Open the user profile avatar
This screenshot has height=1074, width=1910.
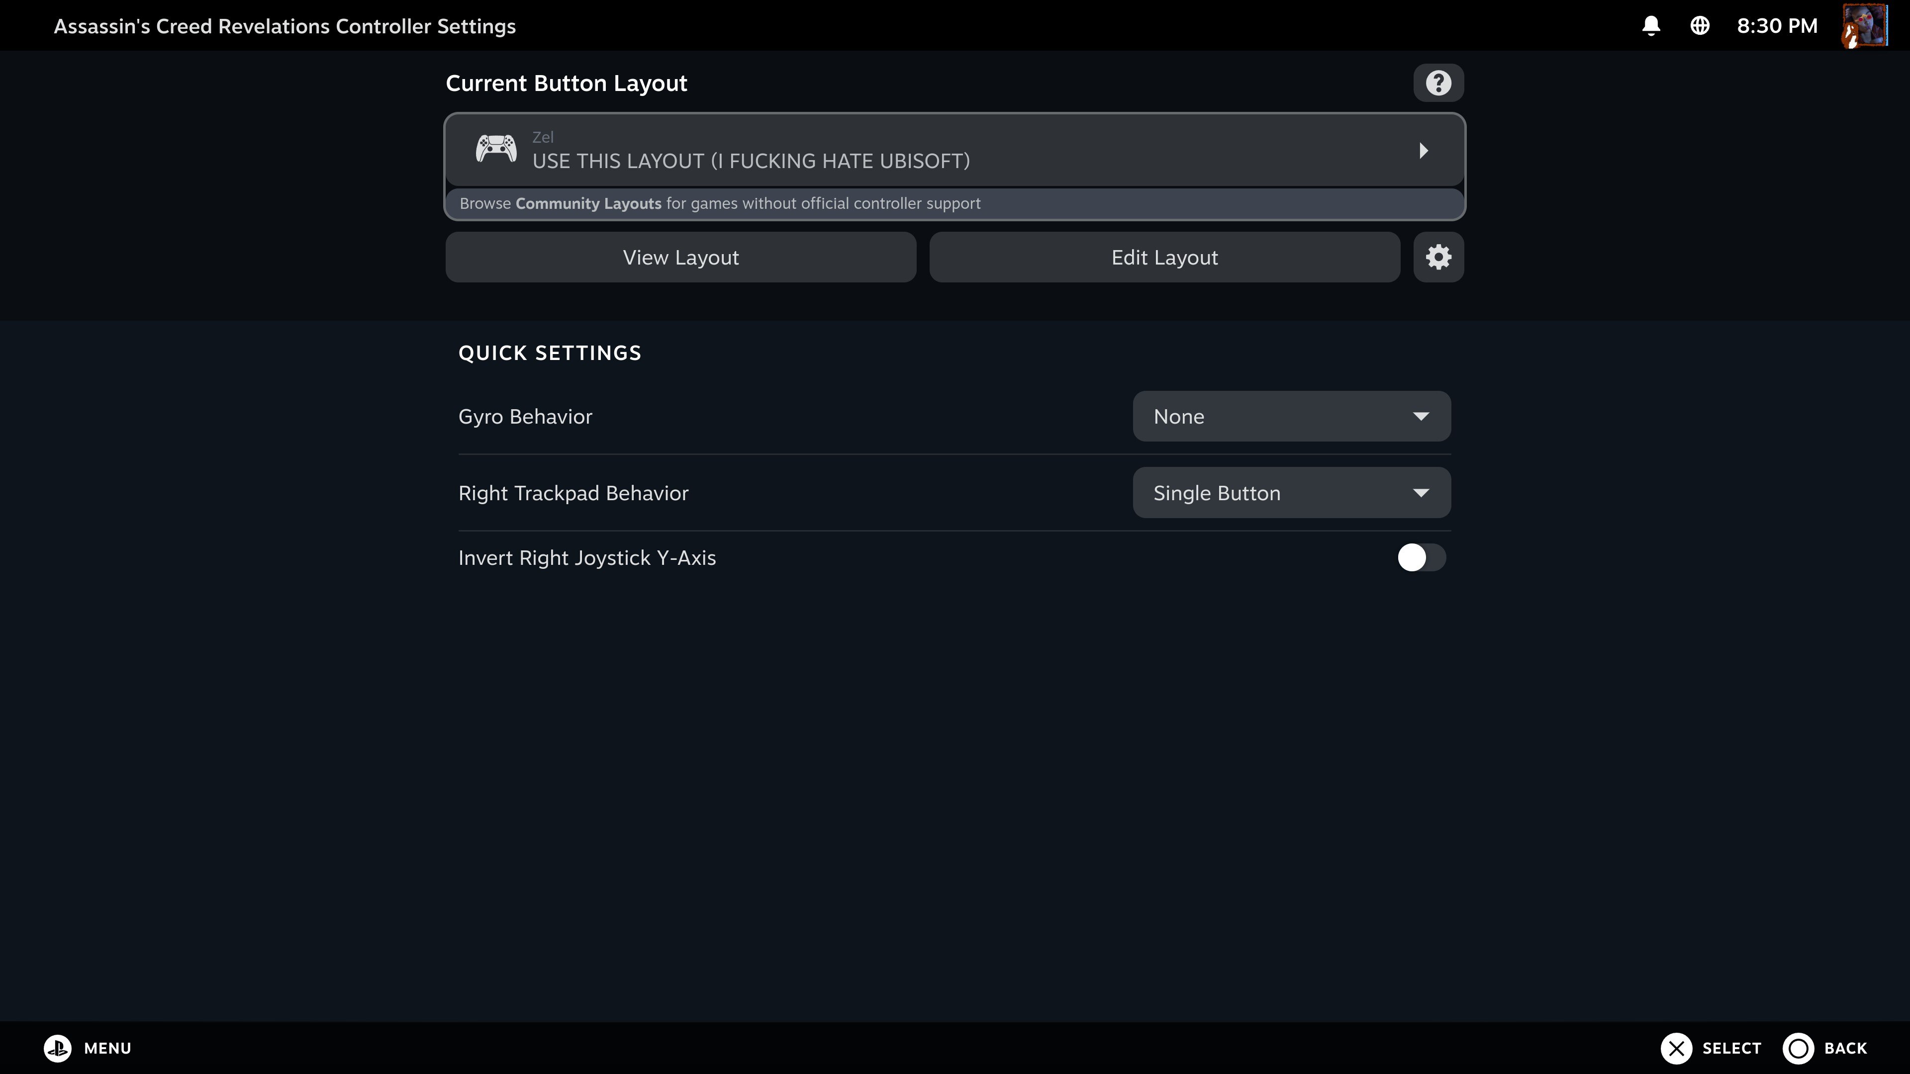[x=1864, y=26]
